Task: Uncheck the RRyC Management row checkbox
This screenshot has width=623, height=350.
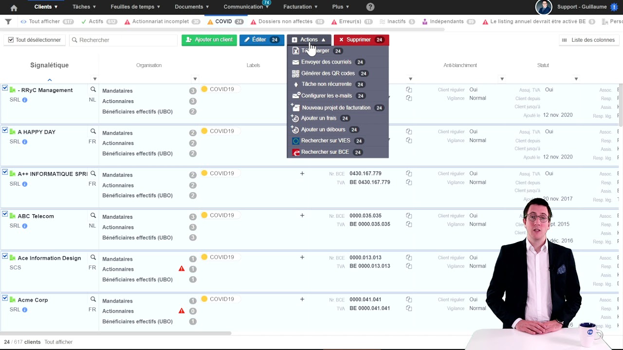Action: coord(5,88)
